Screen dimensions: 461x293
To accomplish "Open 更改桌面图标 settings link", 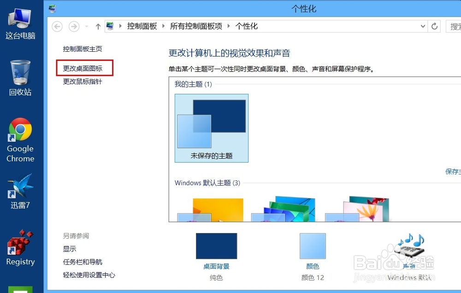I will pyautogui.click(x=84, y=68).
